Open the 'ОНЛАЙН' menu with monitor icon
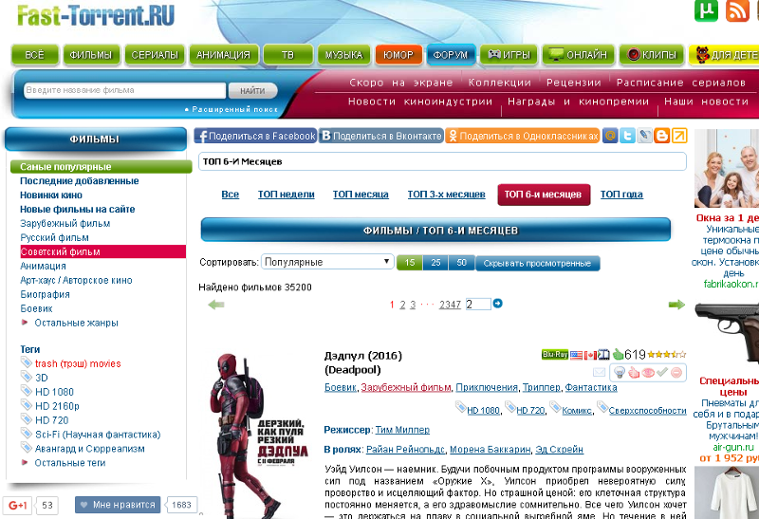This screenshot has width=759, height=519. [x=579, y=55]
